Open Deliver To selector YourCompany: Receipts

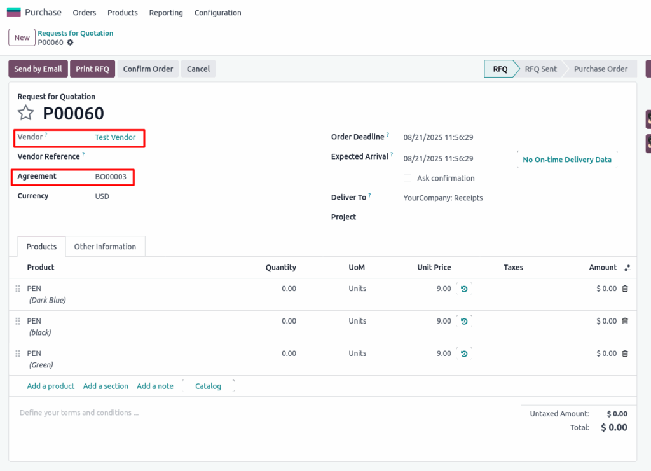(443, 198)
